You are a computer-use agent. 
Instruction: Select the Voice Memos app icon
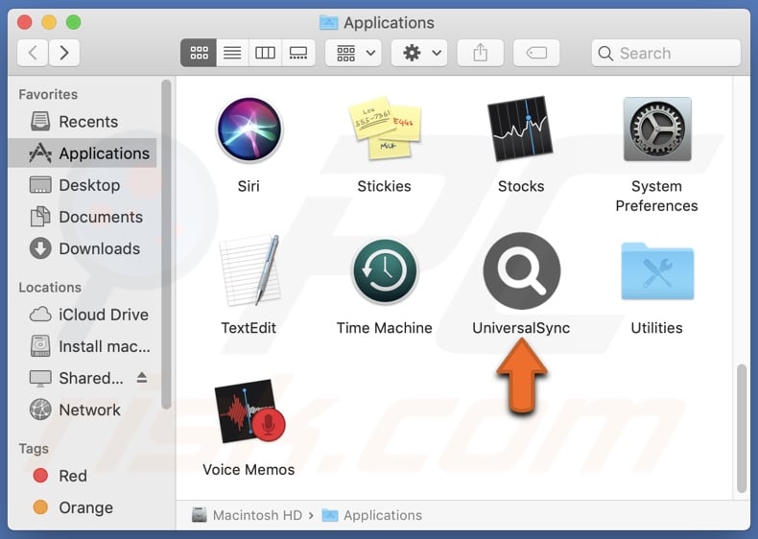click(249, 410)
